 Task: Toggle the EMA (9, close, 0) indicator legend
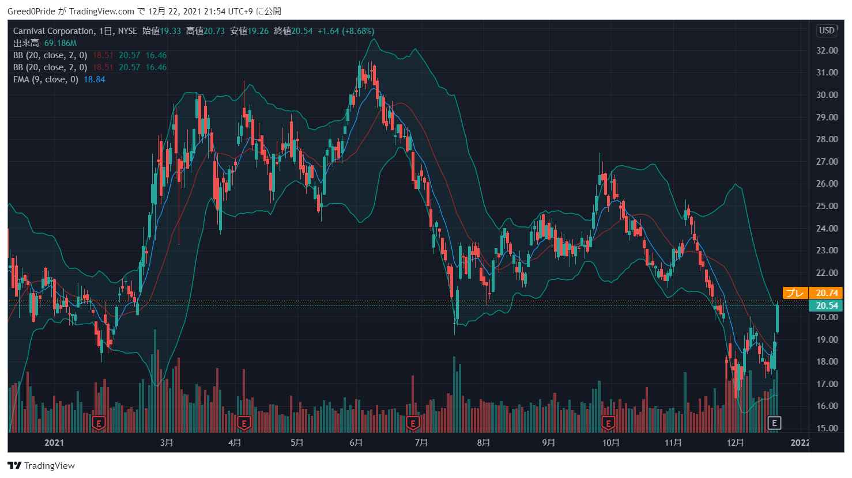pyautogui.click(x=46, y=79)
